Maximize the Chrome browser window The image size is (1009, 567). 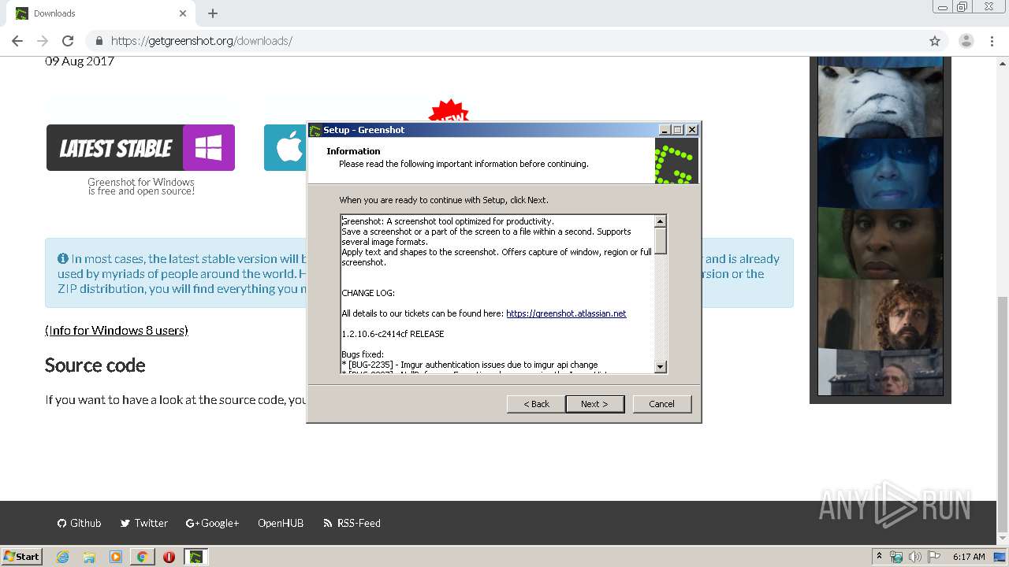click(962, 7)
